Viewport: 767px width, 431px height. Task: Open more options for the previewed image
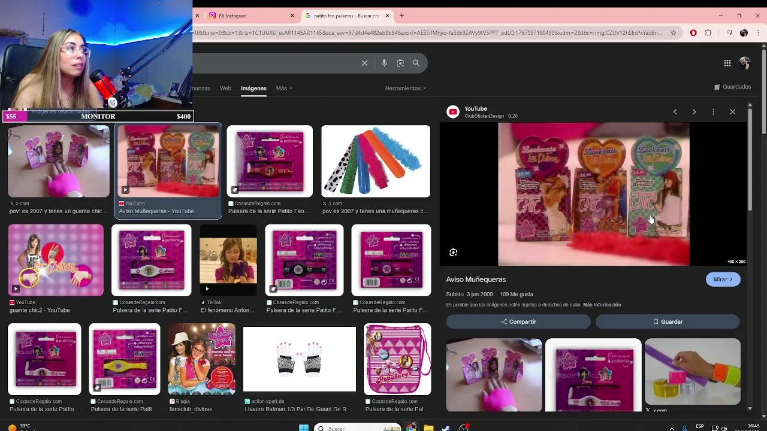coord(713,112)
